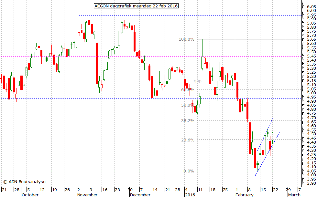317x197 pixels.
Task: Click the 2016 year label on time axis
Action: pyautogui.click(x=190, y=195)
